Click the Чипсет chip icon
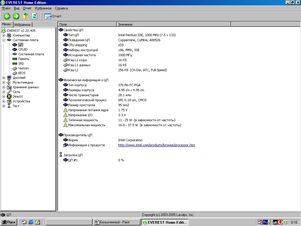 (15, 68)
